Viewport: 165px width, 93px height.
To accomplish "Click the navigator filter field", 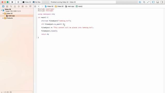I will (x=21, y=92).
